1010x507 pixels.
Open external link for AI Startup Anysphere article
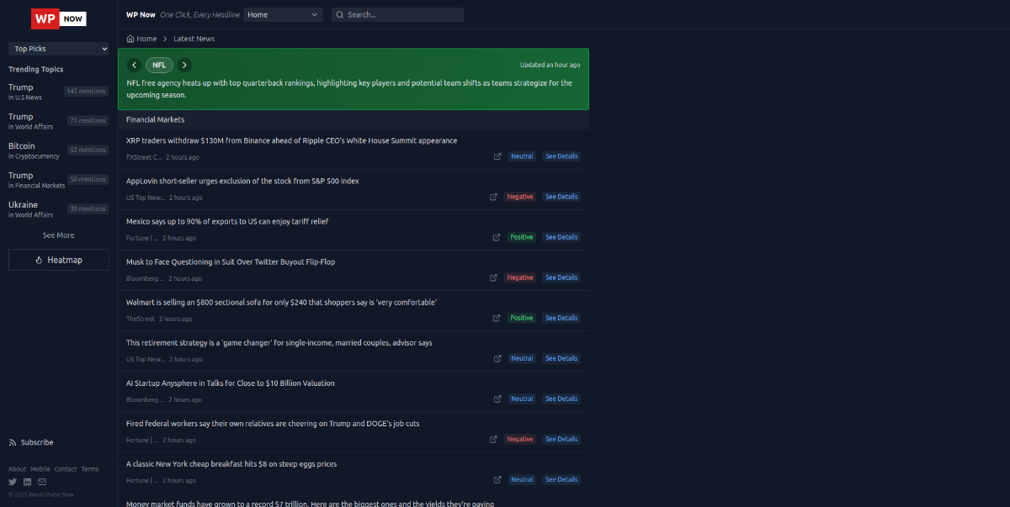[497, 399]
